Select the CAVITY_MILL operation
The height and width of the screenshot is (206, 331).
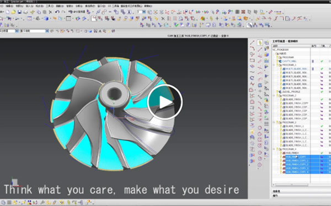point(289,61)
